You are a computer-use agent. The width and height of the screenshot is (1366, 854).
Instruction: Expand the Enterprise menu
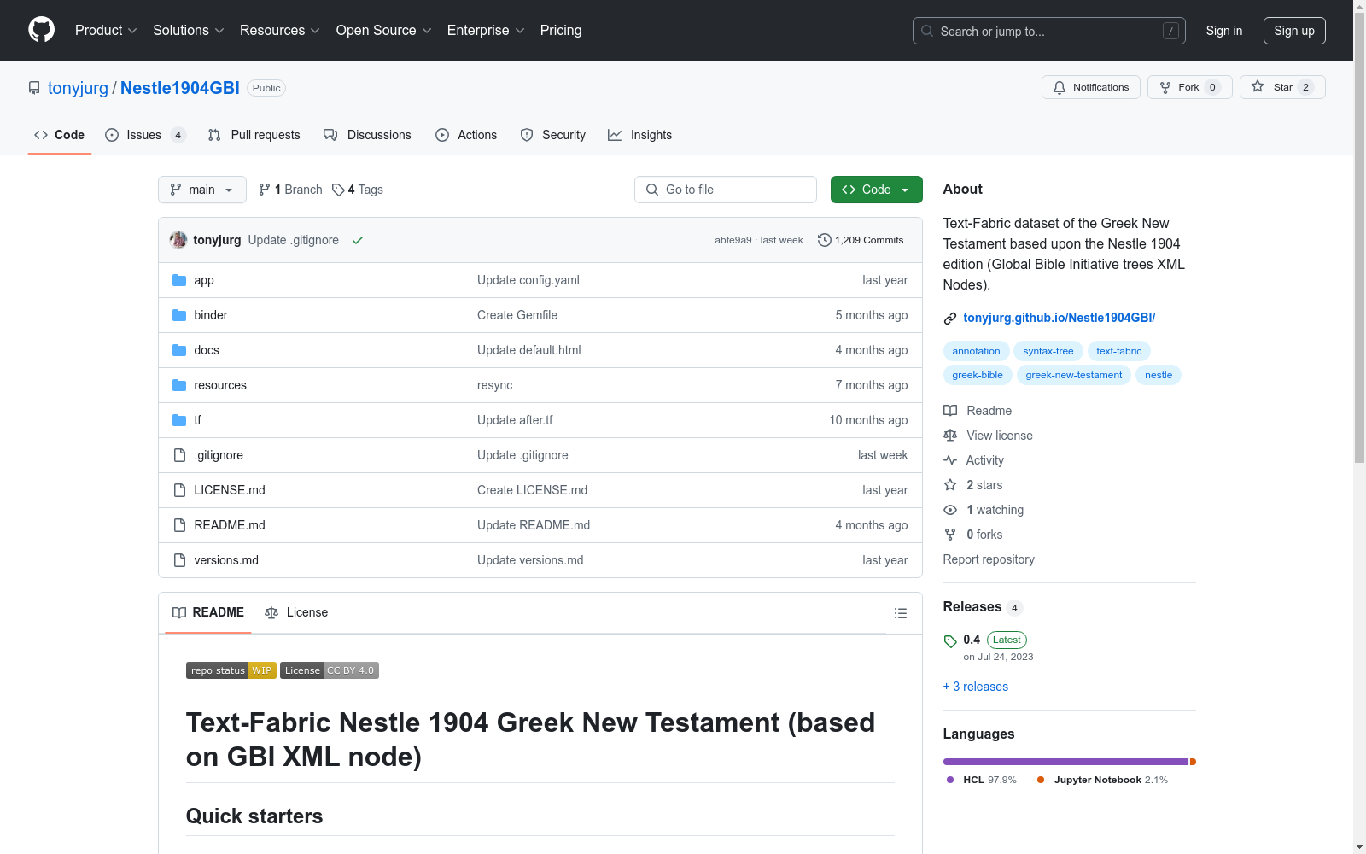pyautogui.click(x=486, y=31)
